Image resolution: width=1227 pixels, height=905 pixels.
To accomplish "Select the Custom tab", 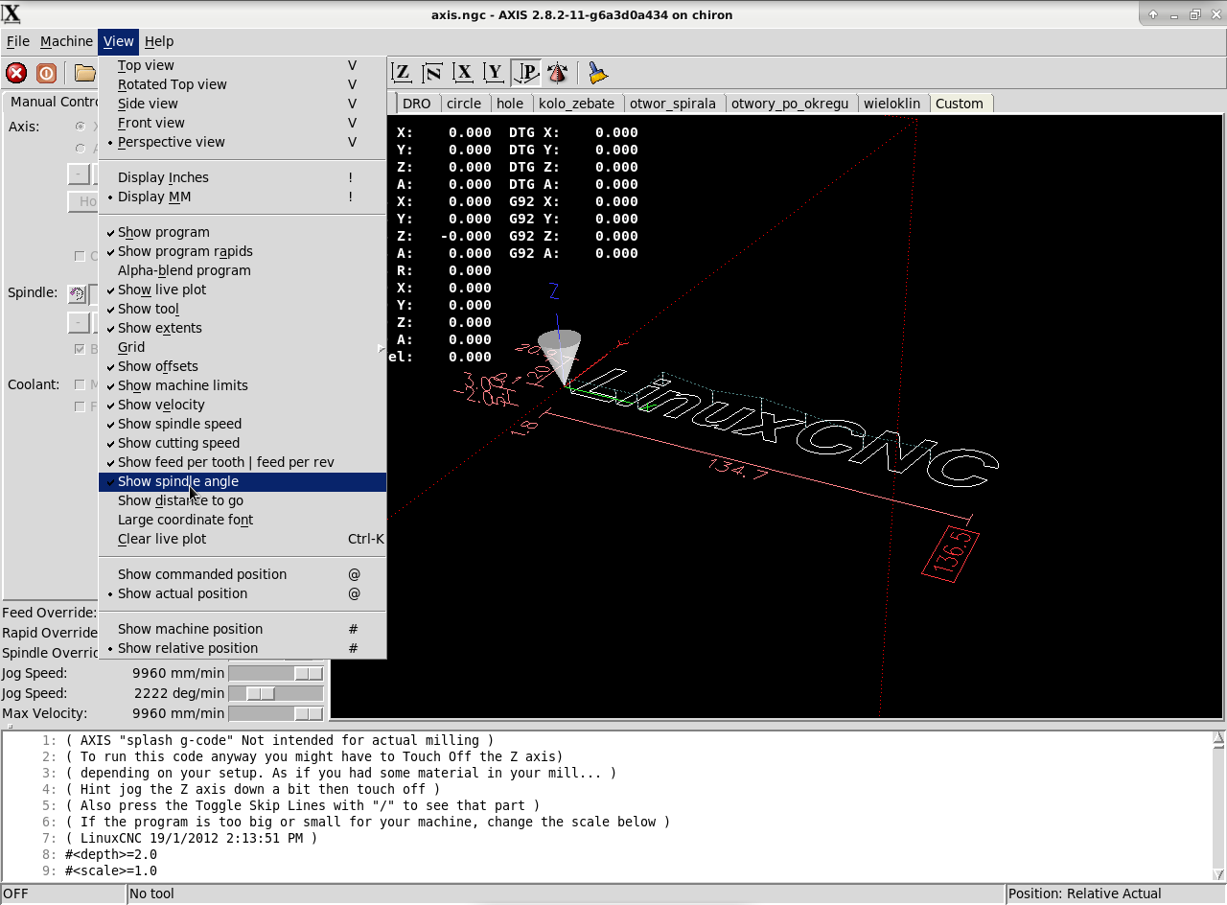I will pyautogui.click(x=960, y=104).
